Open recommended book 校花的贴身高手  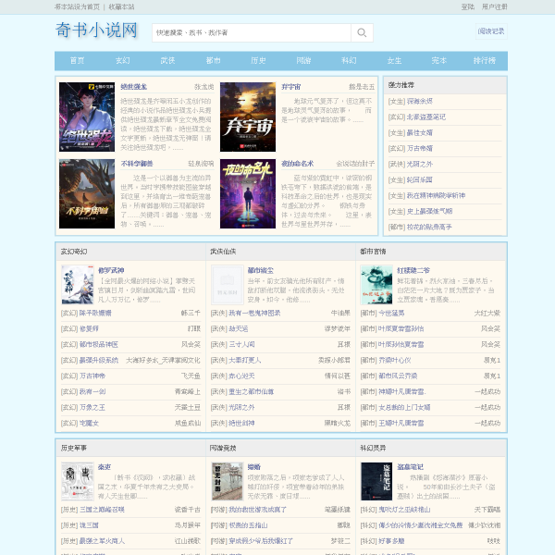coord(429,227)
